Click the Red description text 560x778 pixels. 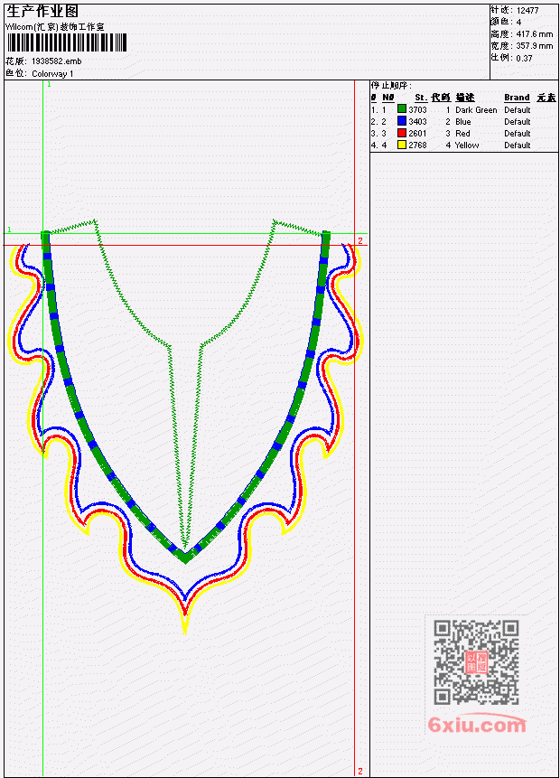tap(462, 134)
